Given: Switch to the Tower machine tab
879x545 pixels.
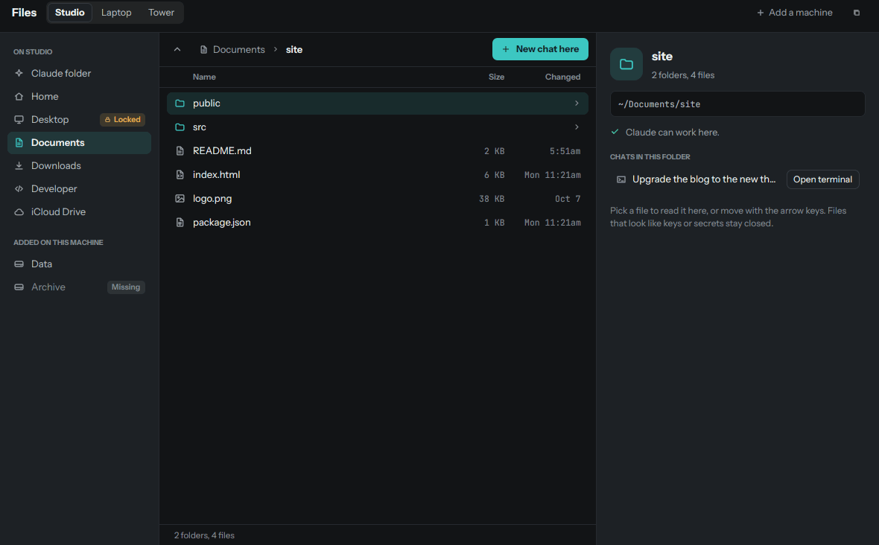Looking at the screenshot, I should [x=161, y=13].
